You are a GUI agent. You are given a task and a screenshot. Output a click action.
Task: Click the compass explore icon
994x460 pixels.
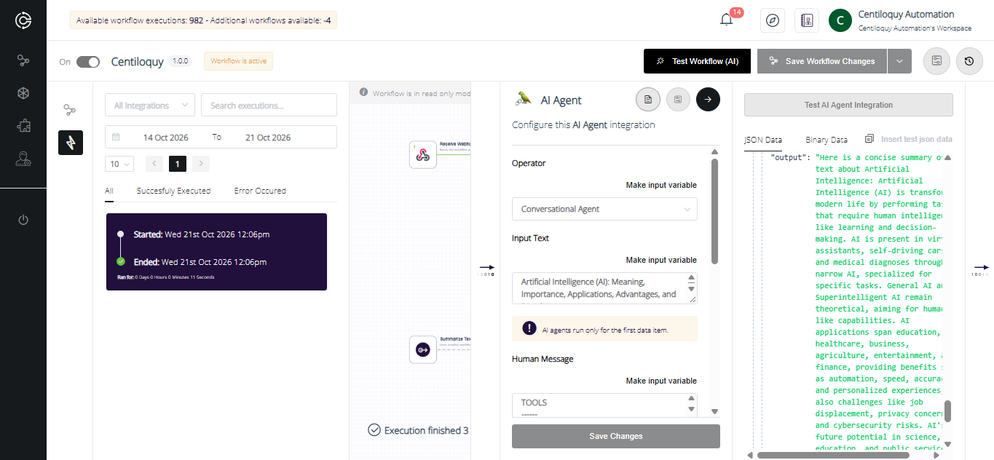[x=772, y=20]
